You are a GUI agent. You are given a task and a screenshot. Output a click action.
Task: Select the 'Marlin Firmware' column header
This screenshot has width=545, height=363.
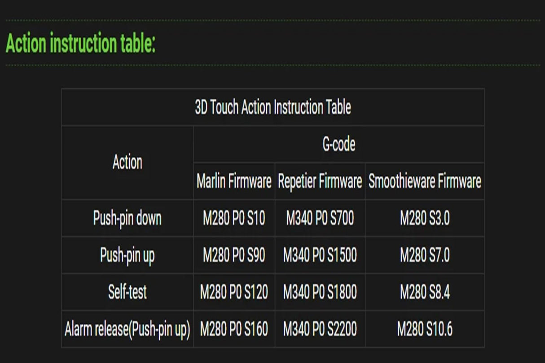point(234,181)
